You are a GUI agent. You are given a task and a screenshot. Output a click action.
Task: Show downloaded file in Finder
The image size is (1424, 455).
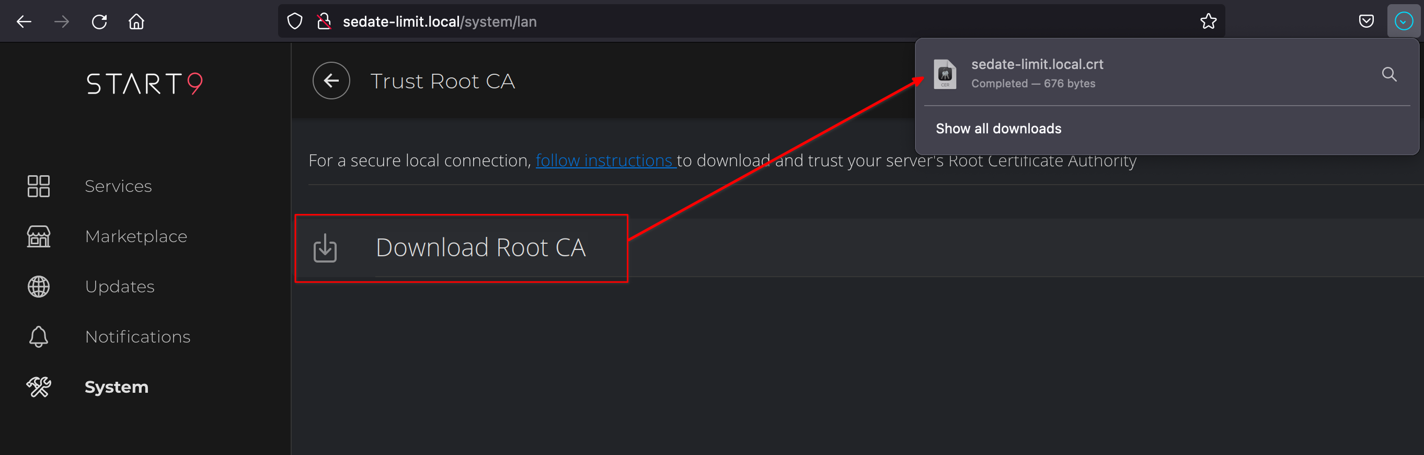pos(1388,74)
